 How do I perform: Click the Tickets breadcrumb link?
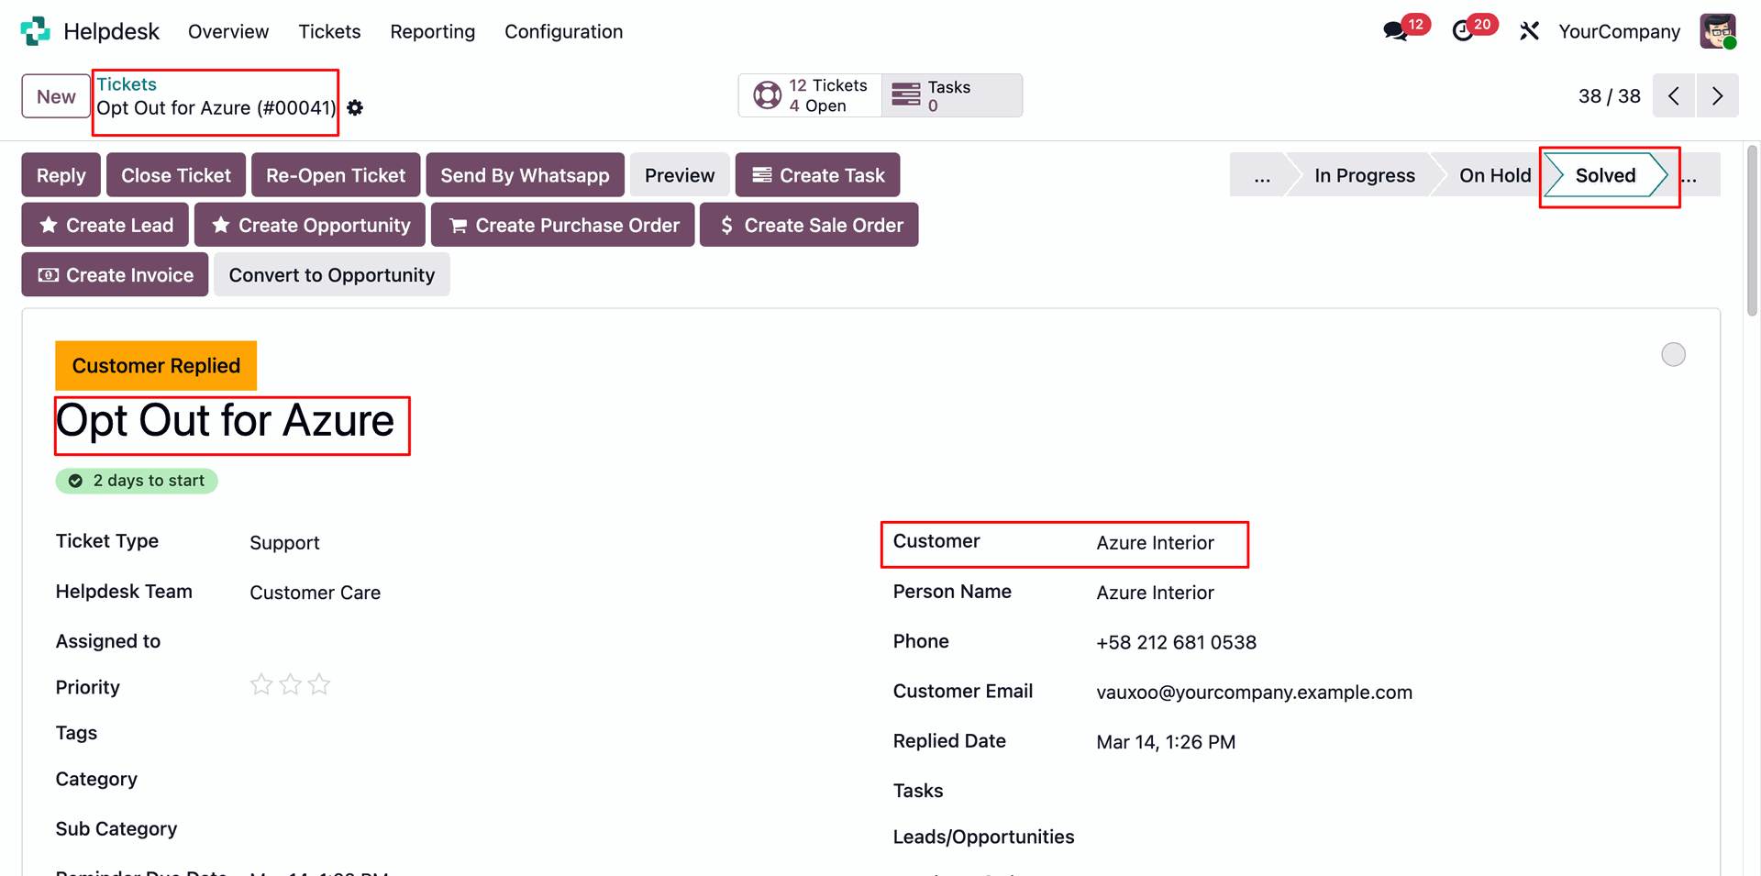click(x=127, y=84)
